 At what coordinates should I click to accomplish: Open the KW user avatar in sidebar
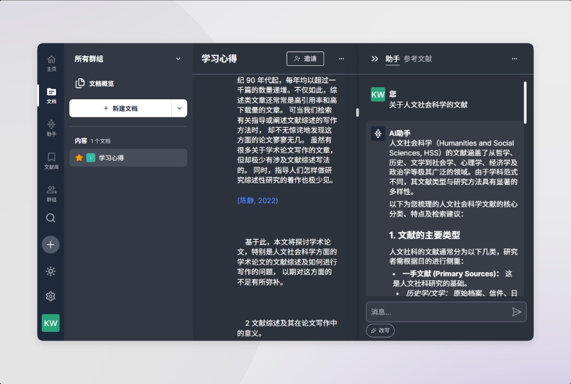(51, 323)
